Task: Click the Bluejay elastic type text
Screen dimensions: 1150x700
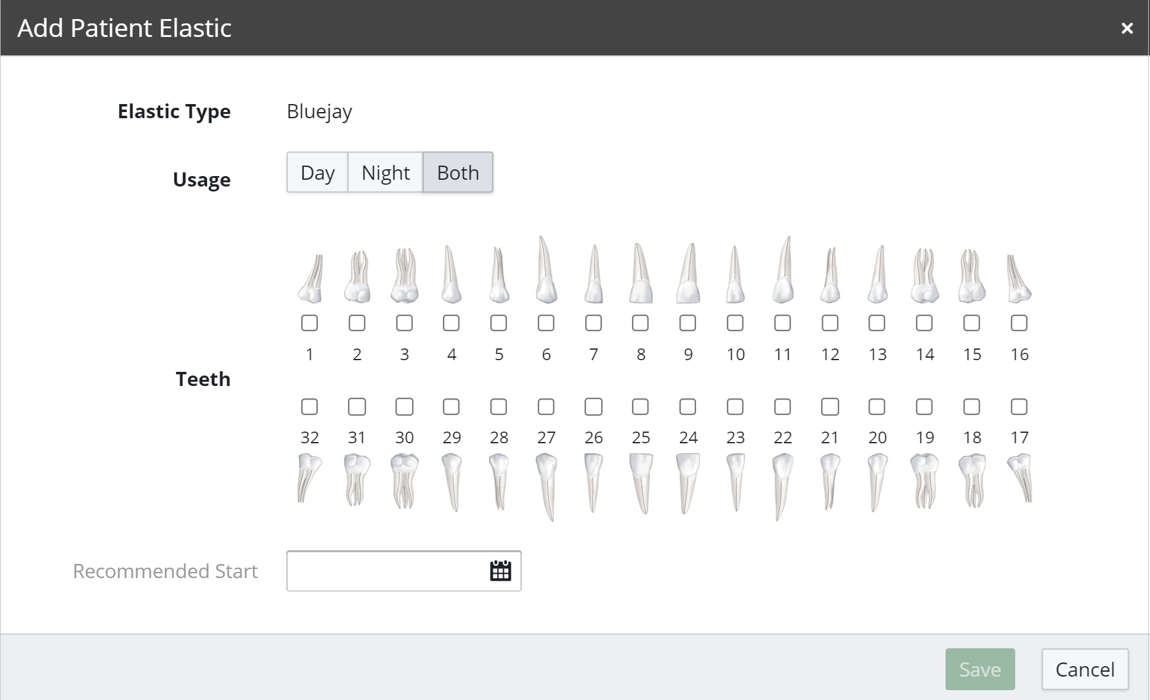Action: pyautogui.click(x=320, y=111)
